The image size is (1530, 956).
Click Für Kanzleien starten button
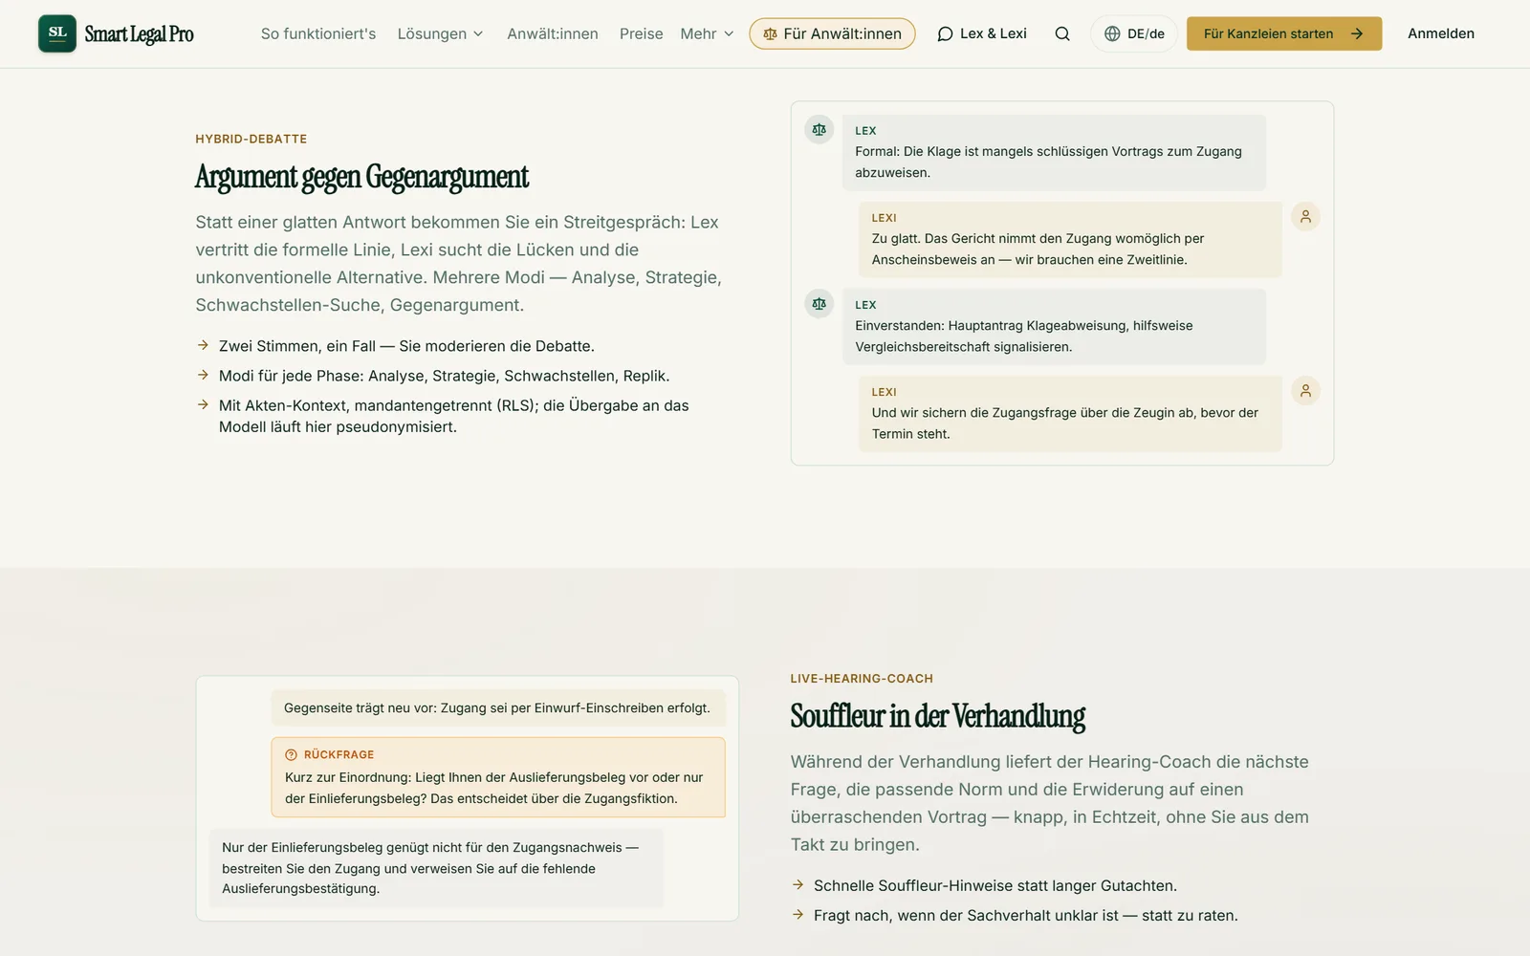(1284, 33)
